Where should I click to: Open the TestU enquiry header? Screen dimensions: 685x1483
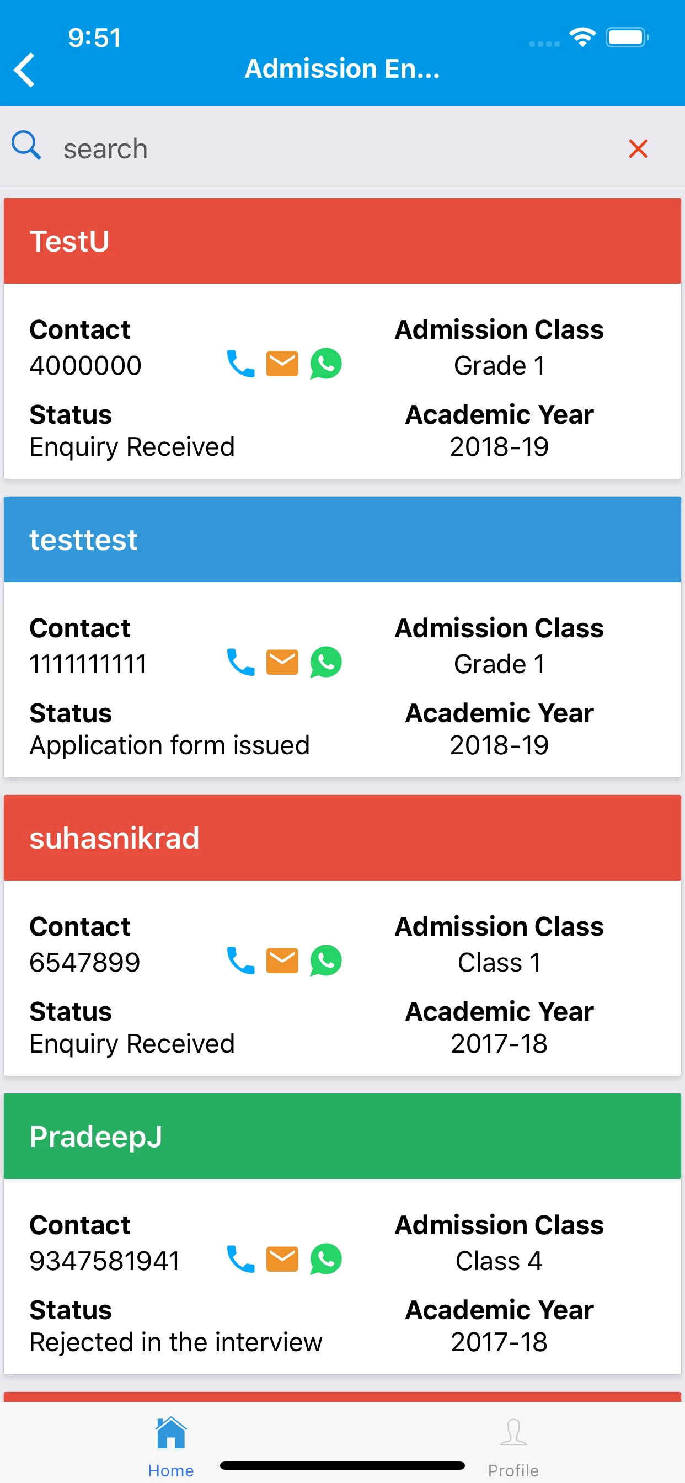(x=342, y=241)
